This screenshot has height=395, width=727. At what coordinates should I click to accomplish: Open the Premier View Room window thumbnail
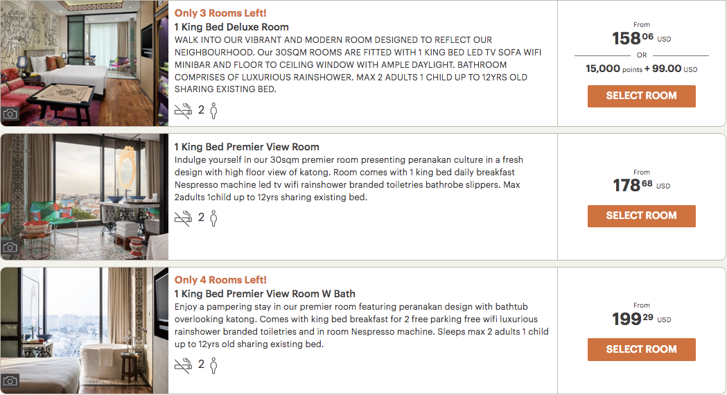(84, 196)
